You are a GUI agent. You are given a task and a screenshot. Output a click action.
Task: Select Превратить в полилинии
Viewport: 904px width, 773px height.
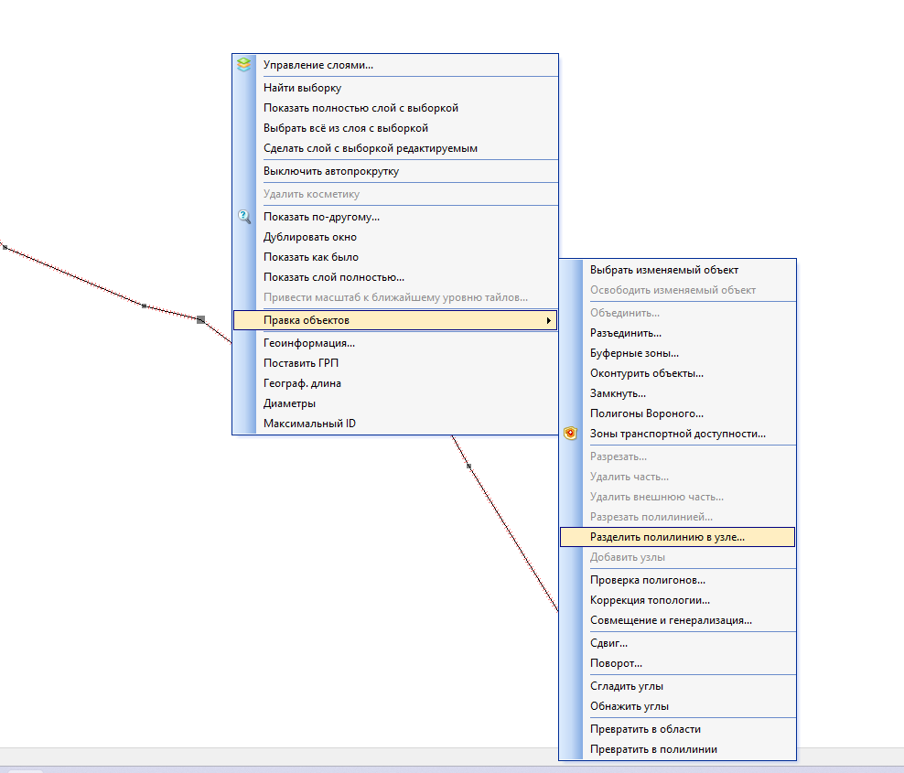(x=653, y=749)
